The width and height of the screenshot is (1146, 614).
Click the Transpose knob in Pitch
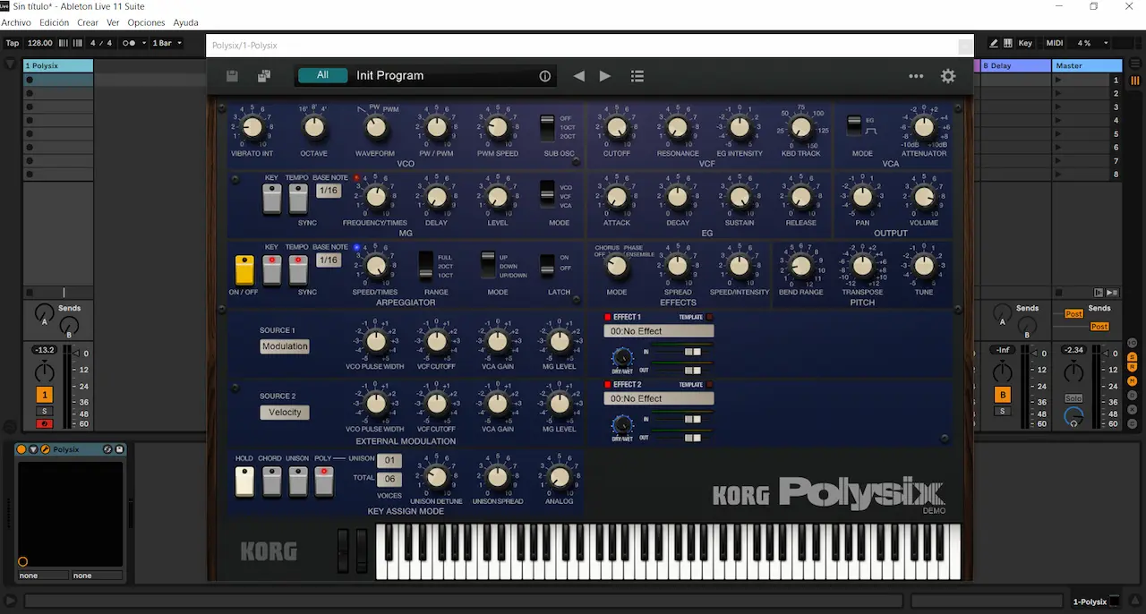pyautogui.click(x=862, y=266)
